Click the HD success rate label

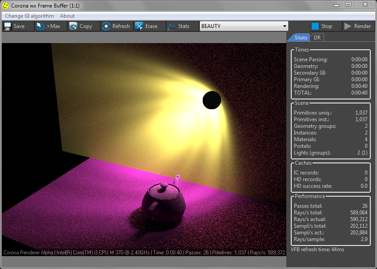tap(313, 186)
